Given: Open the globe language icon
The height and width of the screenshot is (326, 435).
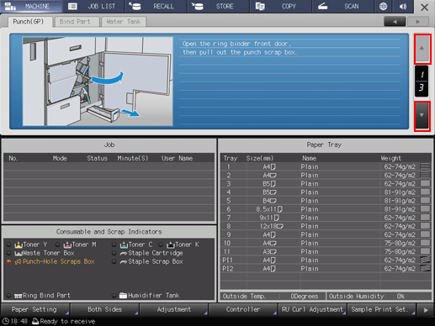Looking at the screenshot, I should tap(383, 6).
